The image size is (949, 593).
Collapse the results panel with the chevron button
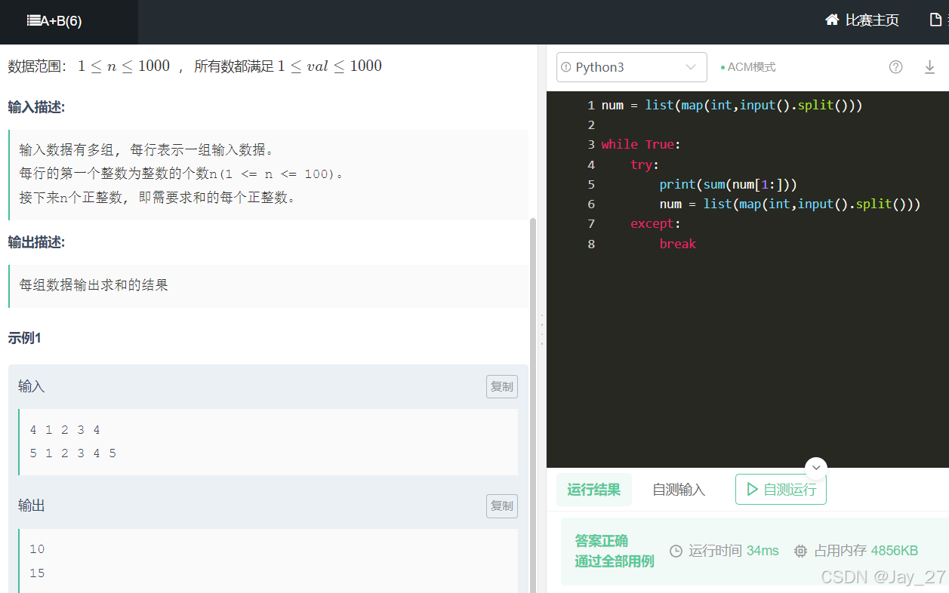click(816, 468)
